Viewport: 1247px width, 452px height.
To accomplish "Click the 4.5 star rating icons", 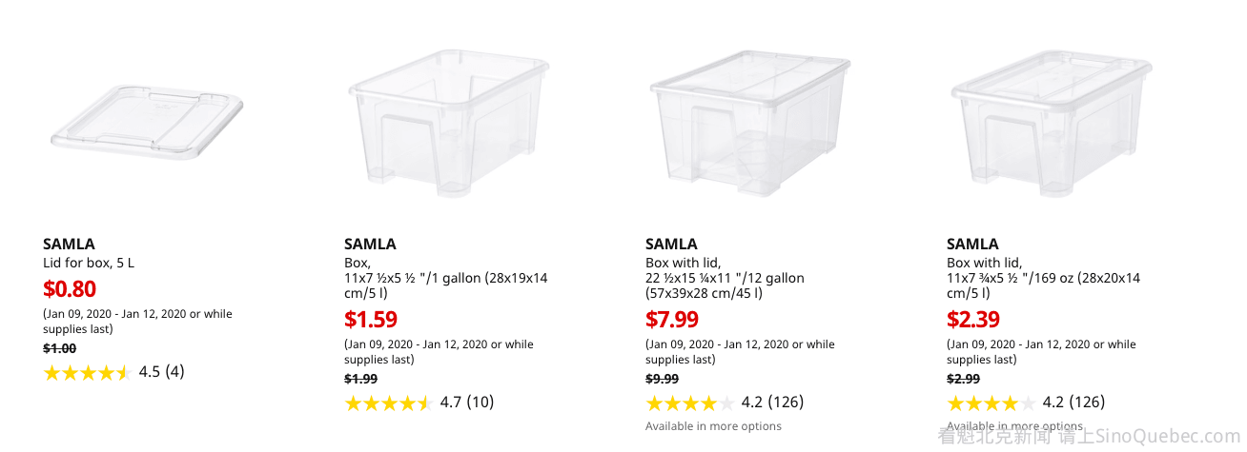I will tap(87, 372).
